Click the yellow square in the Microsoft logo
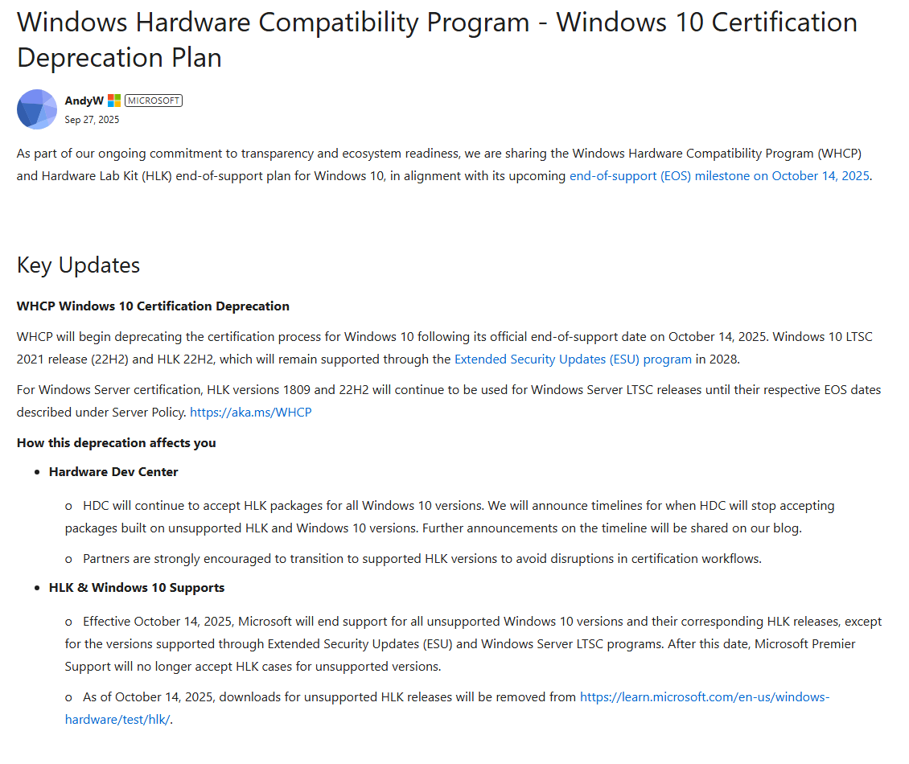The height and width of the screenshot is (764, 909). (117, 105)
